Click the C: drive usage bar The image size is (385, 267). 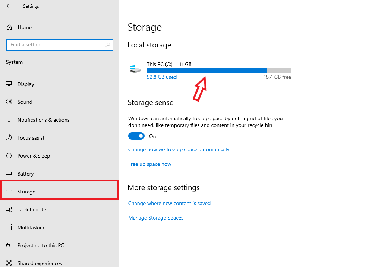pos(219,70)
